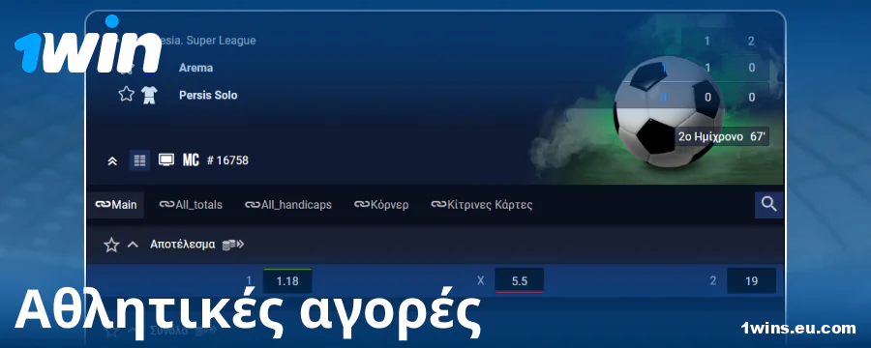Click the MC match center label
Viewport: 871px width, 348px height.
click(191, 160)
